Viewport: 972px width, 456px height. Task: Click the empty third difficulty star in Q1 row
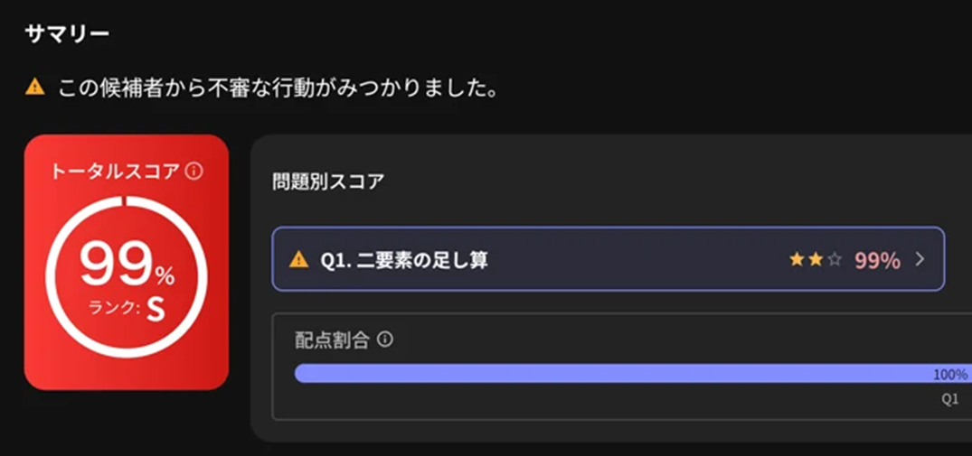[835, 260]
